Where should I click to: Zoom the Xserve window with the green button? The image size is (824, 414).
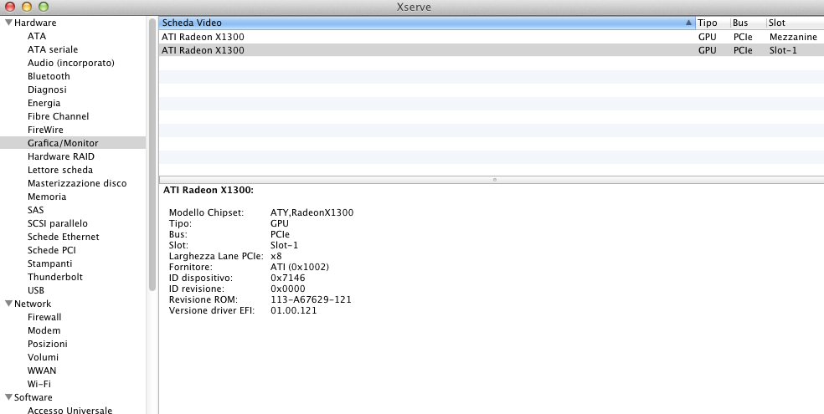coord(44,7)
